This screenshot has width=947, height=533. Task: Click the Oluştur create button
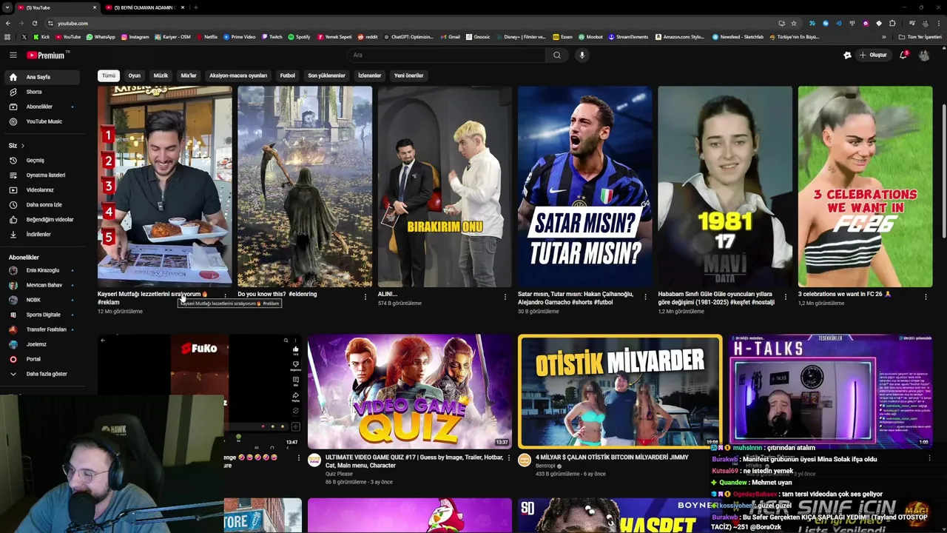point(872,55)
